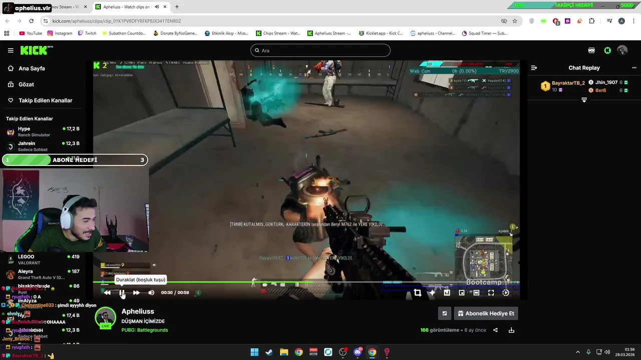Pause the clip with the pause button

[122, 292]
